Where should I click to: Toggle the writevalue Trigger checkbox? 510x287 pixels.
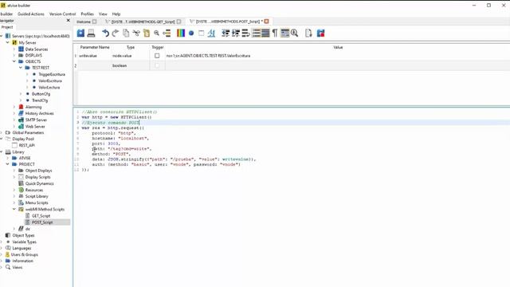157,56
